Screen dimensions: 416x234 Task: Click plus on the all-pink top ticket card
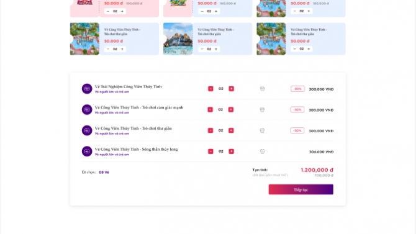[122, 11]
